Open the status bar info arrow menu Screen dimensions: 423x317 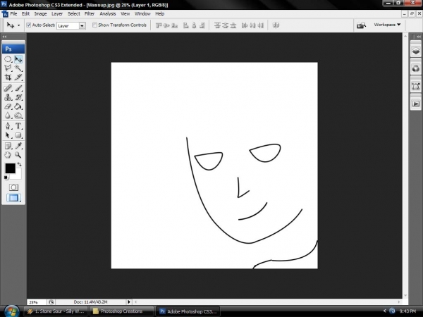129,302
